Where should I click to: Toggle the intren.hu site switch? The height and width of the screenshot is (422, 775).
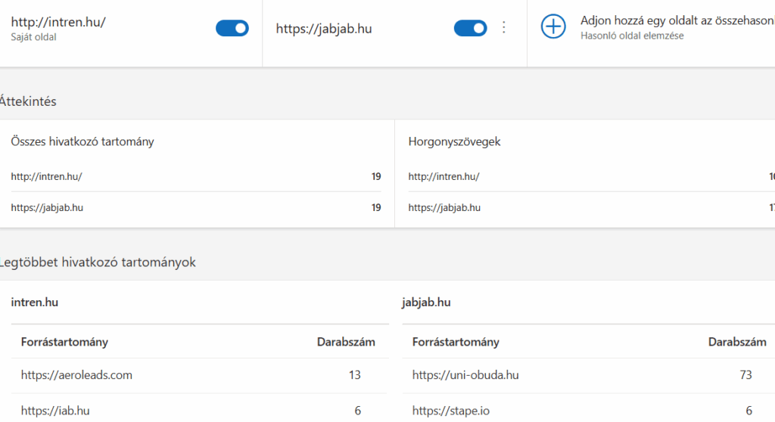point(232,28)
